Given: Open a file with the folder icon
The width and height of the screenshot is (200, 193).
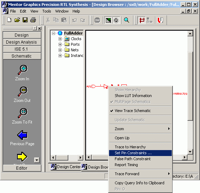Looking at the screenshot, I should [17, 20].
